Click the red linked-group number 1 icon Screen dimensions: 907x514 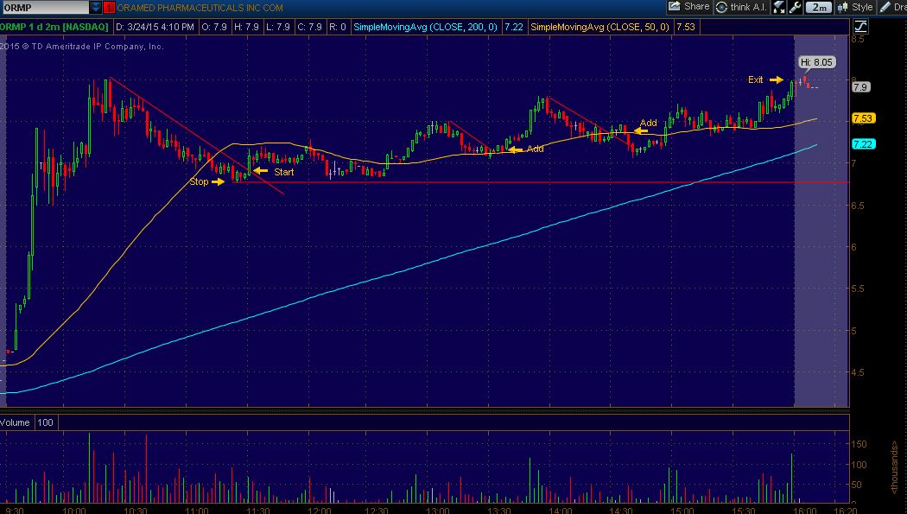[110, 8]
